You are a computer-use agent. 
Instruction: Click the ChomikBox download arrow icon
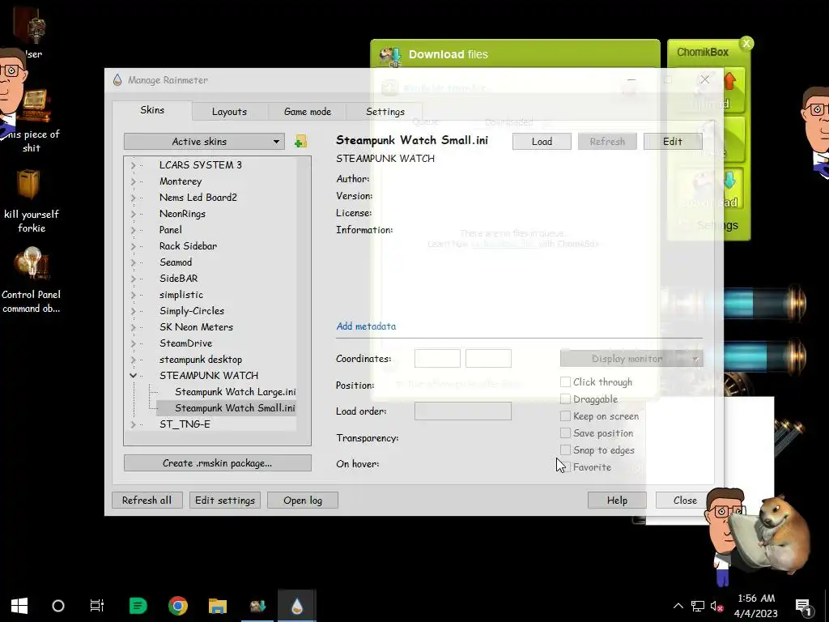pos(729,181)
